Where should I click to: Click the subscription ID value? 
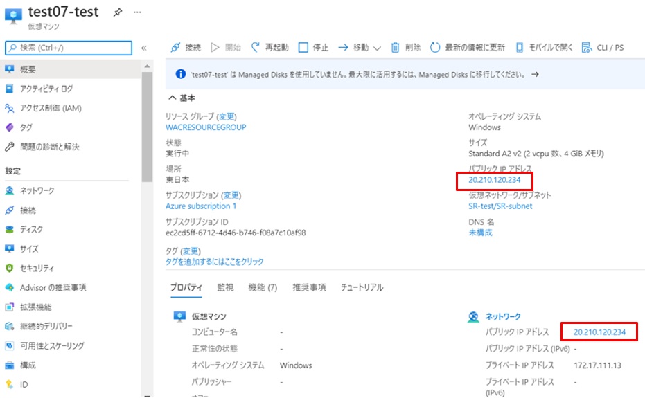tap(236, 233)
